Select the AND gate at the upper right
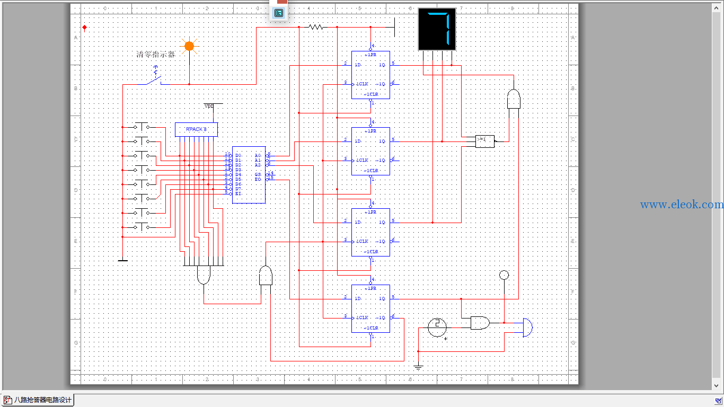Image resolution: width=724 pixels, height=407 pixels. tap(514, 99)
